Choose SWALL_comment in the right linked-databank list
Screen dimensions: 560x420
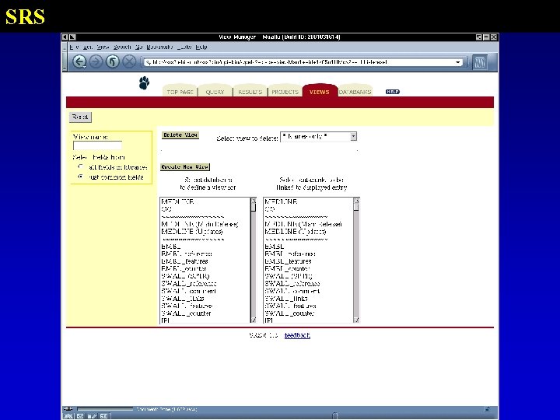[x=292, y=291]
